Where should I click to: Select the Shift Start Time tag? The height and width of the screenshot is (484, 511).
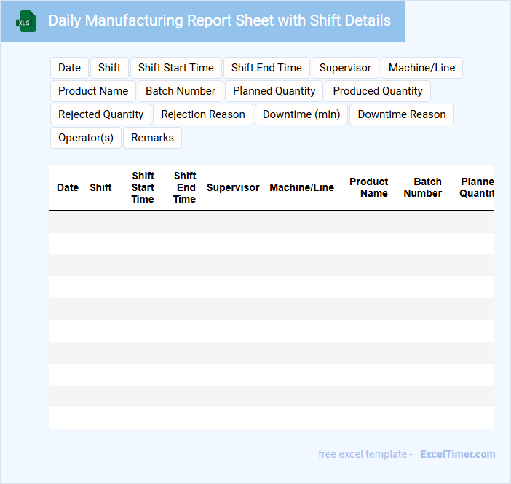[x=176, y=68]
